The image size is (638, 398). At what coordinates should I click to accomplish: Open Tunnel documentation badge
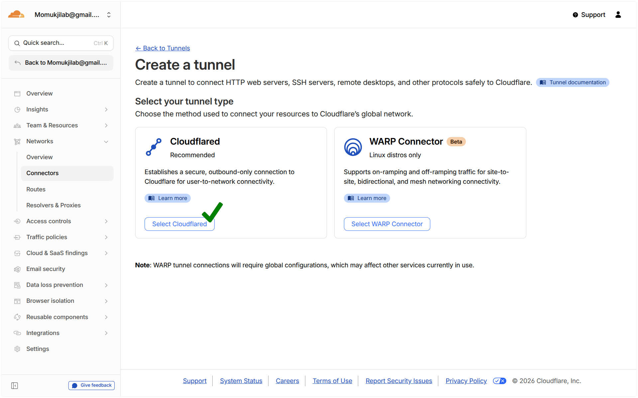(x=572, y=82)
